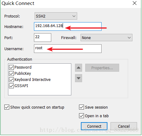Open the Protocol SSH2 dropdown

[56, 16]
